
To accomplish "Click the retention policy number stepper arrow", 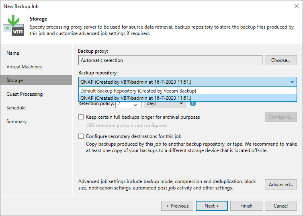I will (135, 105).
